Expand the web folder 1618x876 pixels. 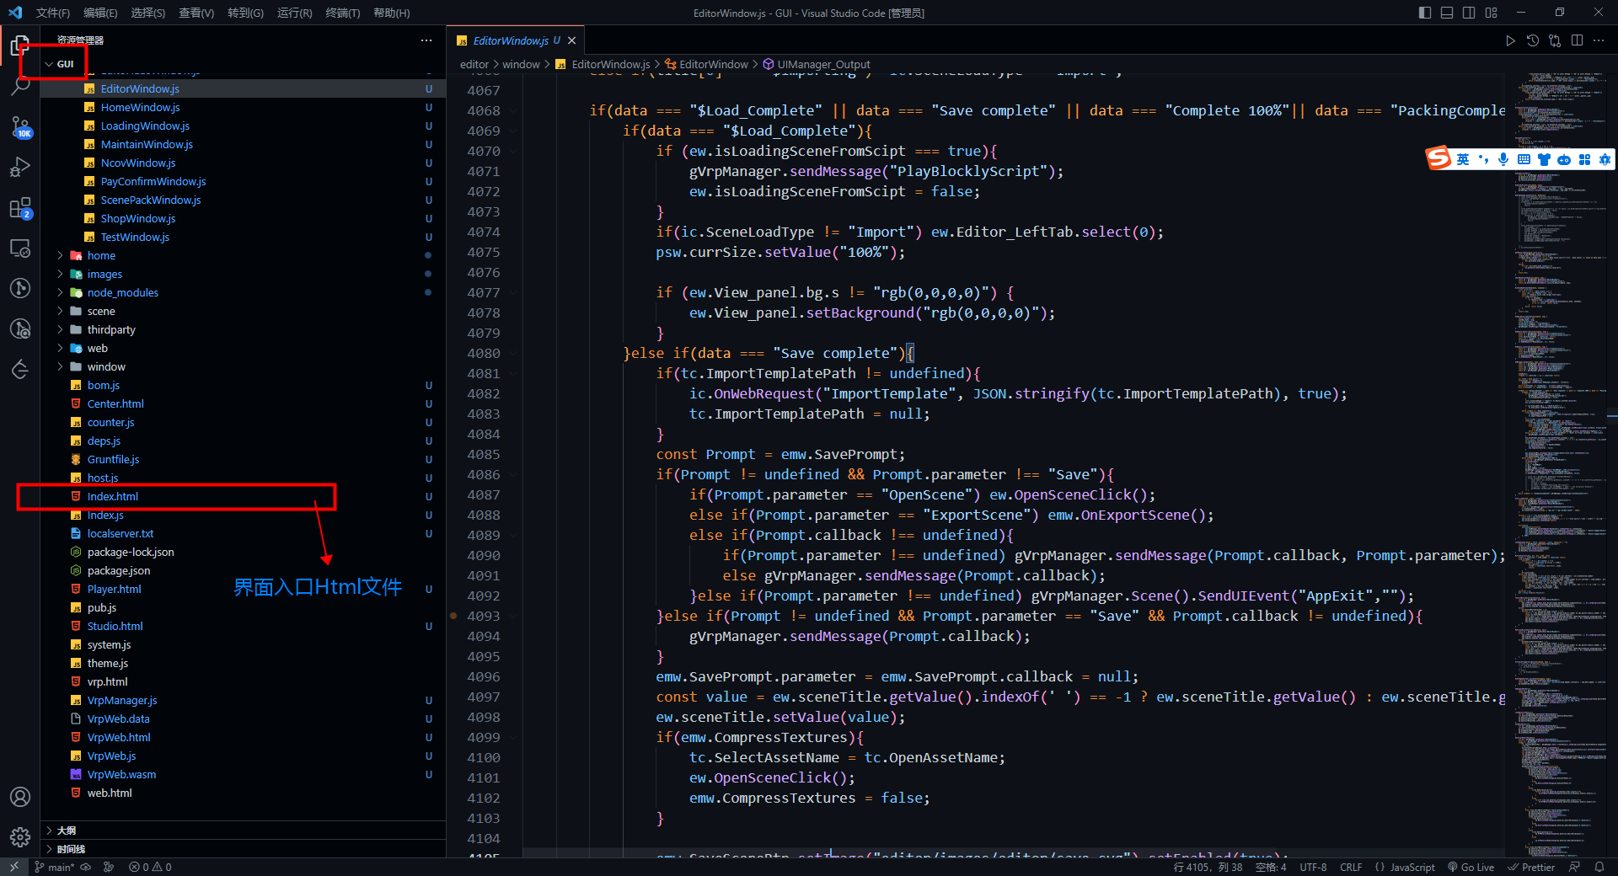pos(60,348)
